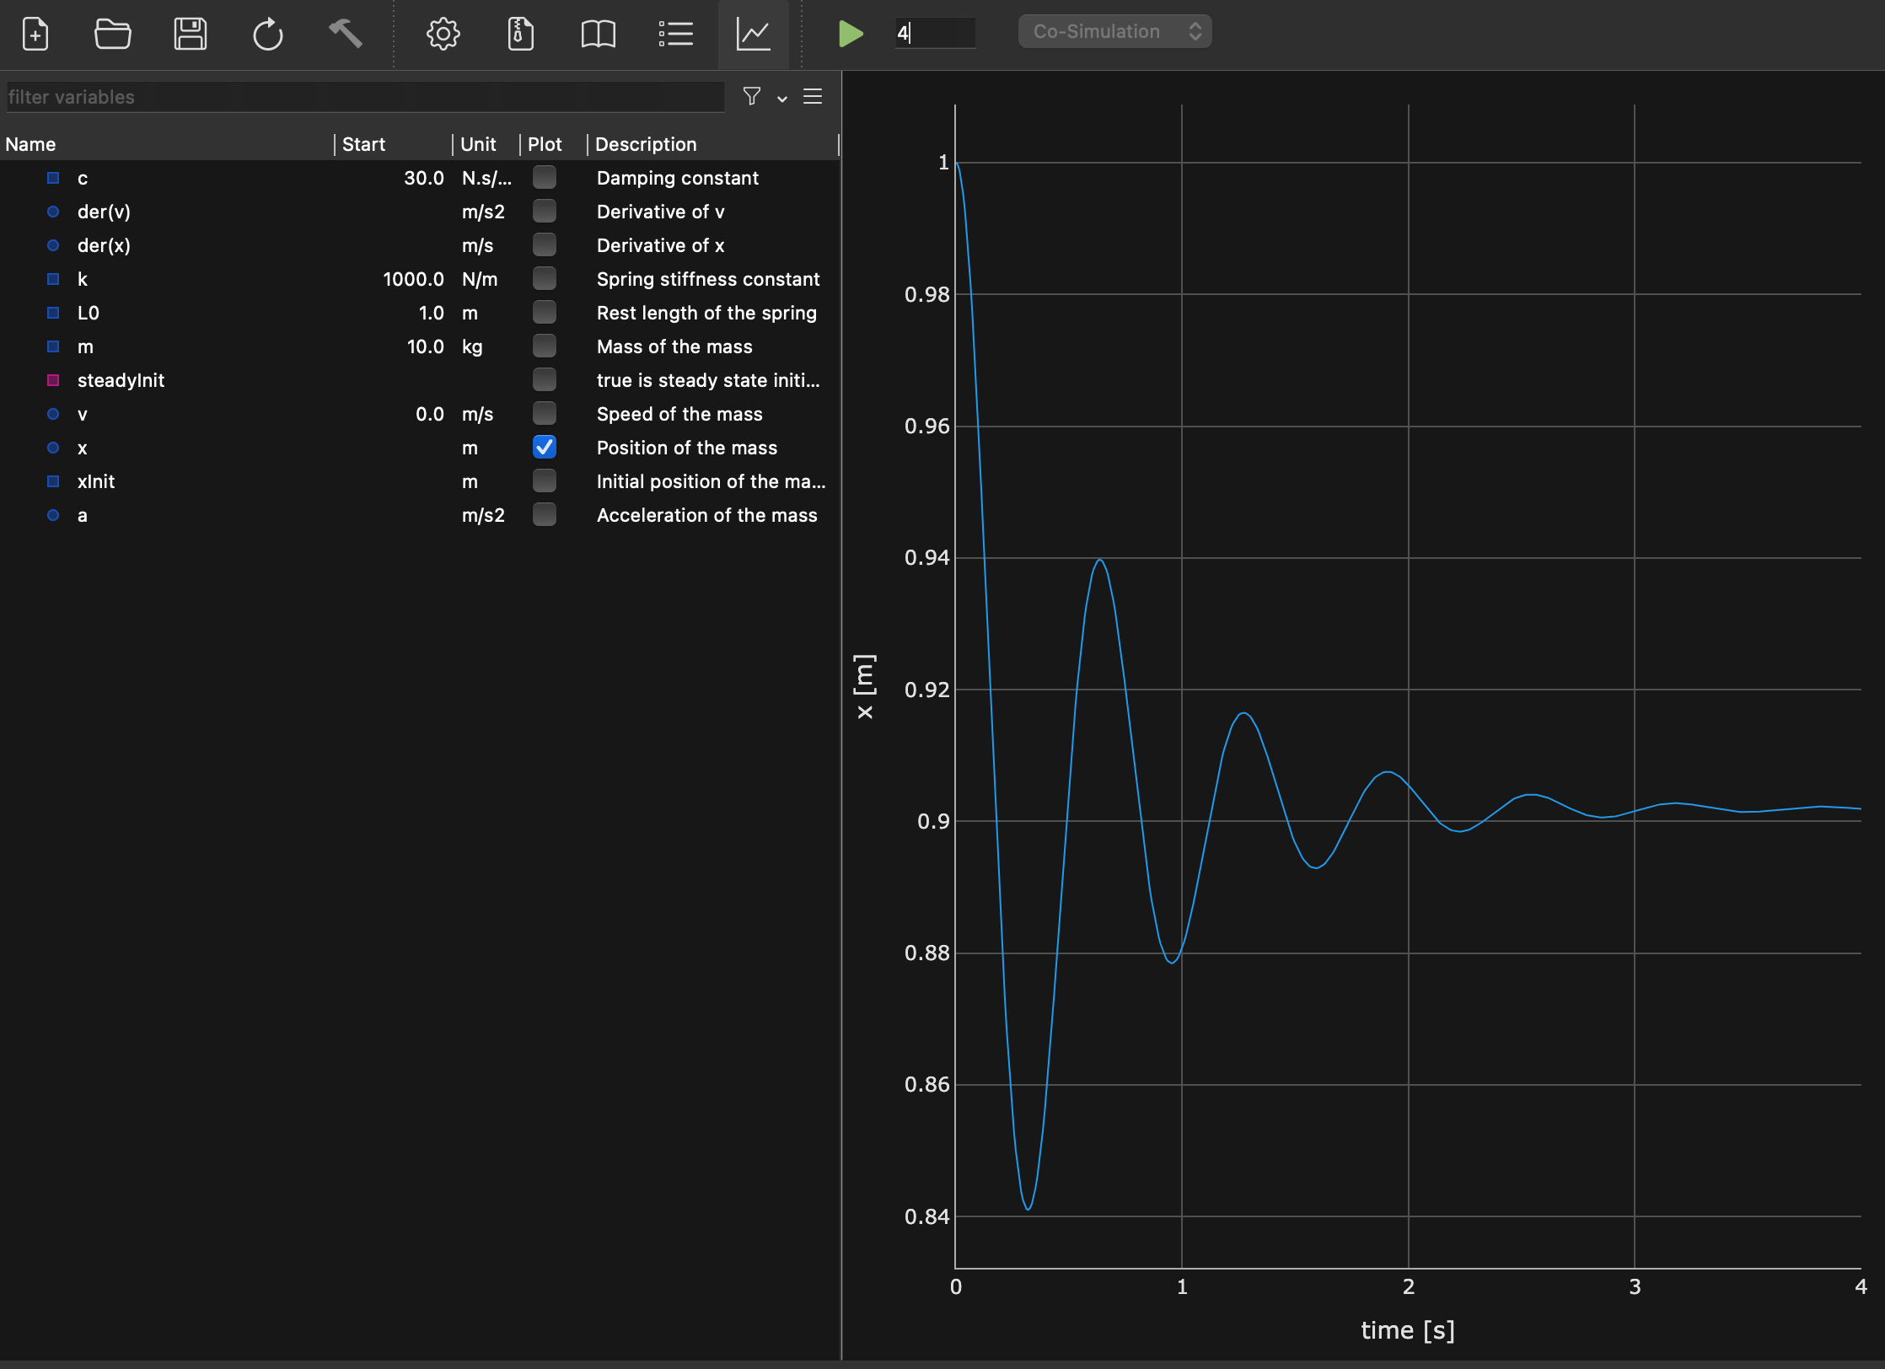
Task: Click the blue circle icon beside der(v)
Action: pos(53,212)
